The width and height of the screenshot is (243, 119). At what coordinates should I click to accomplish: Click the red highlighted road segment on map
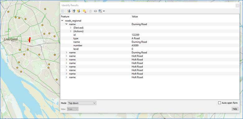(x=29, y=39)
